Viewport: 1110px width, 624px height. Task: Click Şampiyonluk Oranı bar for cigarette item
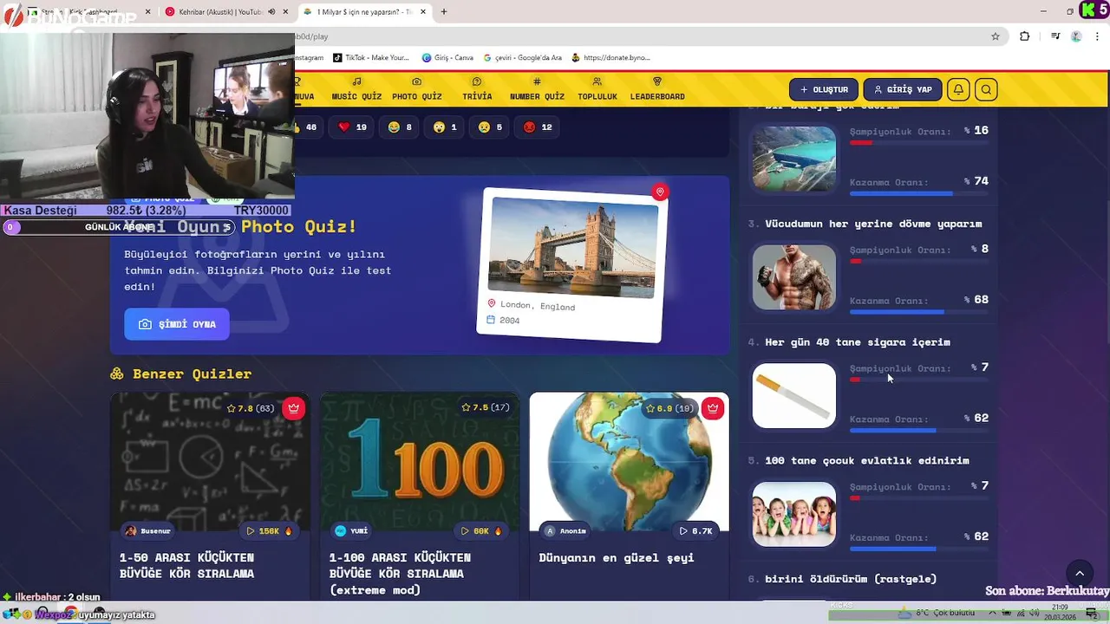[x=919, y=380]
